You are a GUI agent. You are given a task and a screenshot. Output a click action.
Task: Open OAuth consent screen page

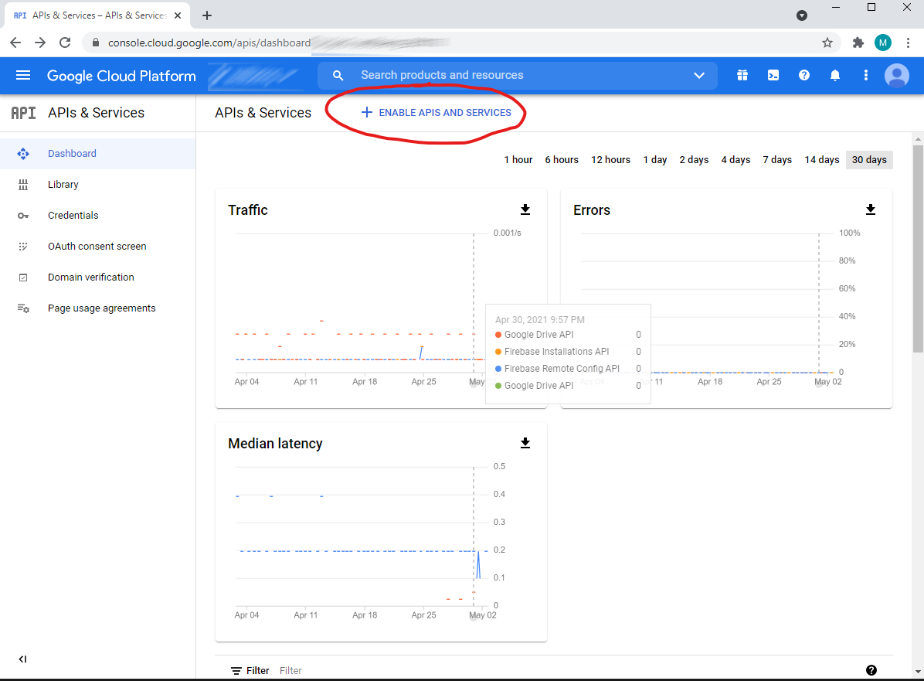[x=97, y=247]
